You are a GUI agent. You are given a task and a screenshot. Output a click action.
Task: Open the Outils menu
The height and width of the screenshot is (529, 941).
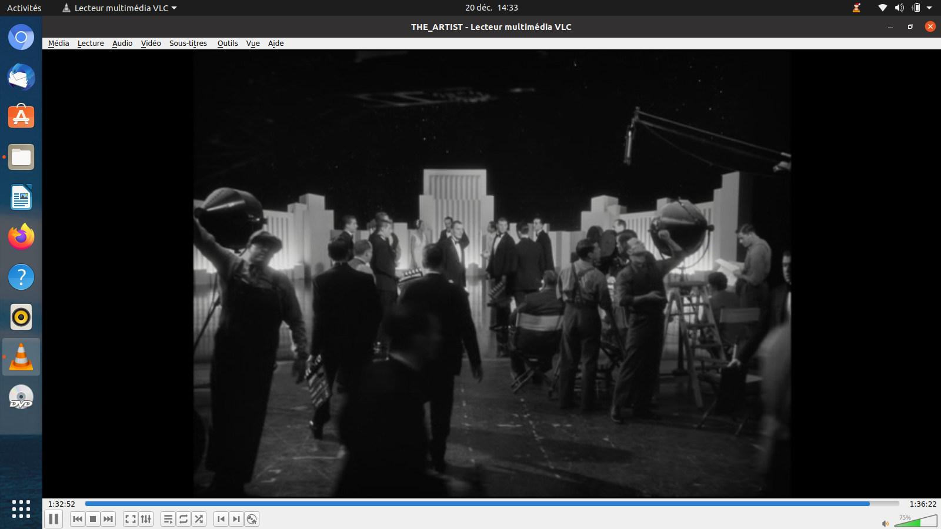(227, 43)
